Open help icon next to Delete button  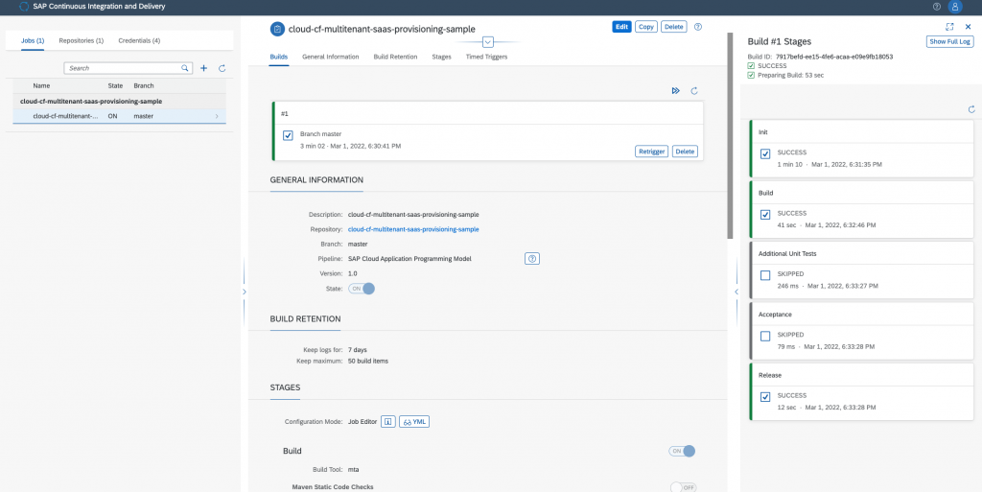tap(698, 27)
